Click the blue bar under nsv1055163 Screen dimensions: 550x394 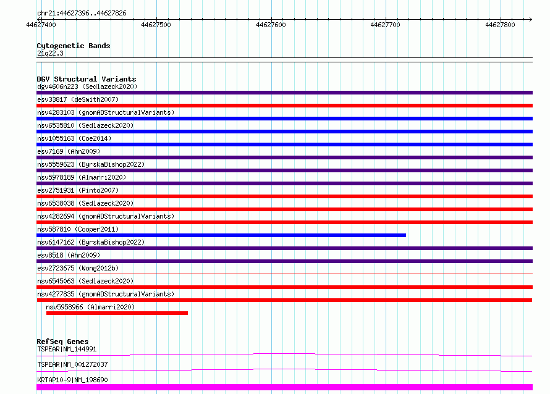tap(284, 145)
